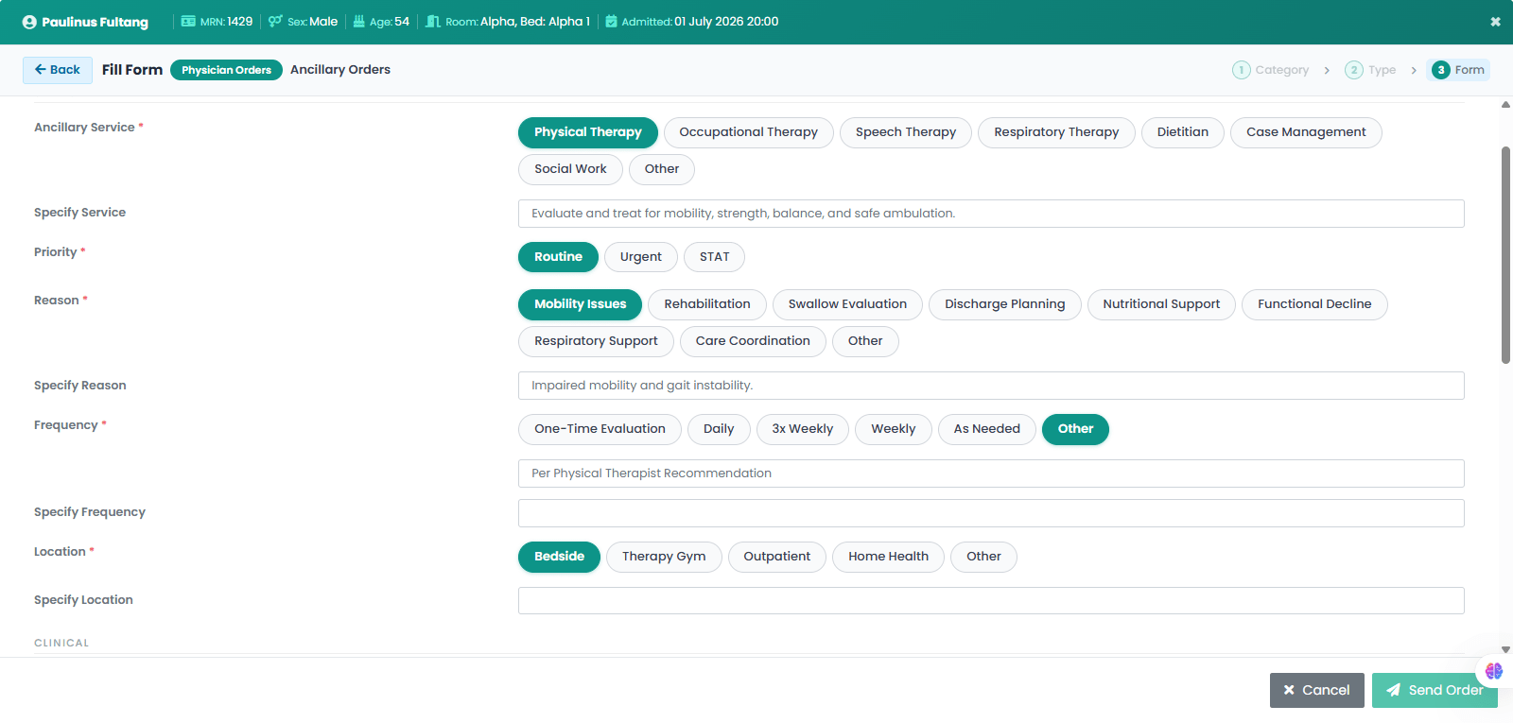Choose Swallow Evaluation reason

pyautogui.click(x=847, y=304)
